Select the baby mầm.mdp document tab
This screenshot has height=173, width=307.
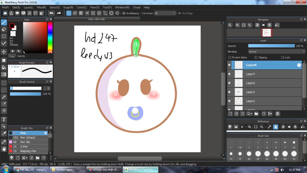pos(97,19)
